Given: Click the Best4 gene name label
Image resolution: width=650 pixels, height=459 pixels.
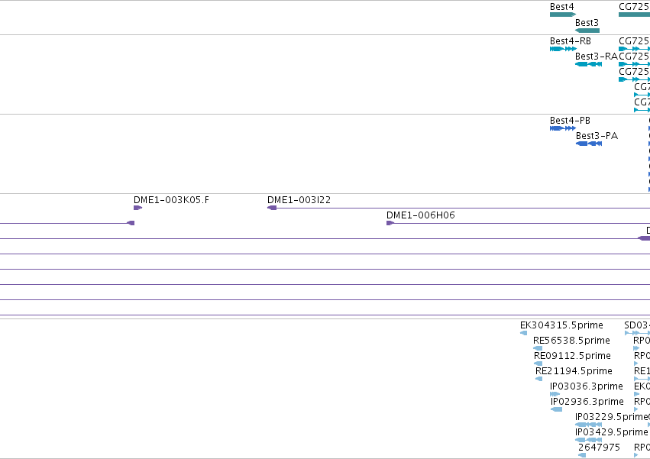Looking at the screenshot, I should (x=561, y=7).
